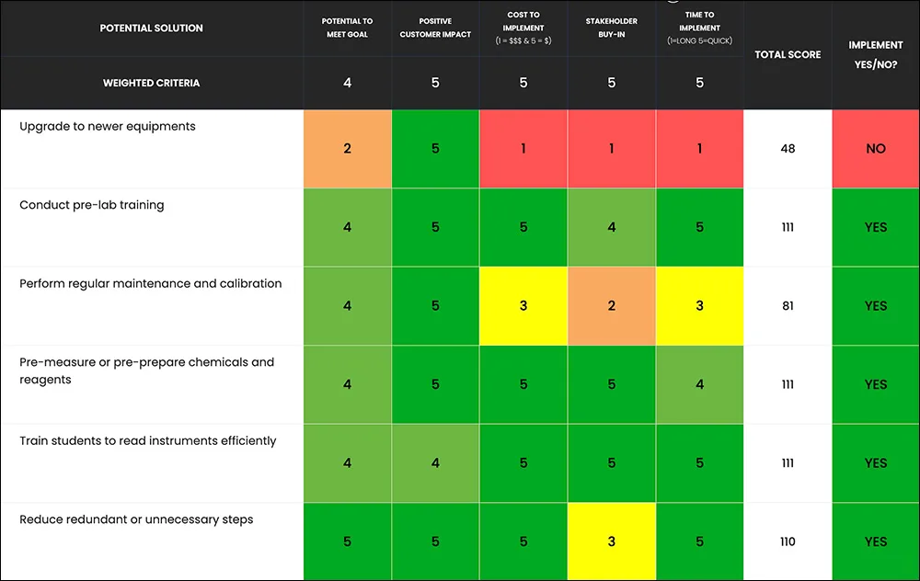Click Potential to Meet Goal weight 4
Viewport: 920px width, 581px height.
coord(348,83)
